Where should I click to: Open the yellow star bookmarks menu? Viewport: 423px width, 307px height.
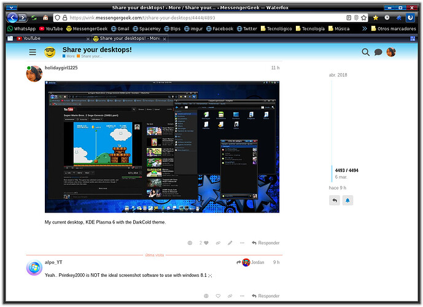point(376,18)
